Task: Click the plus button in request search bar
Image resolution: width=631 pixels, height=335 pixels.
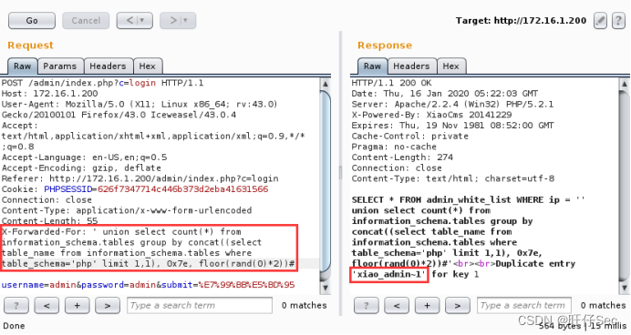Action: click(77, 306)
